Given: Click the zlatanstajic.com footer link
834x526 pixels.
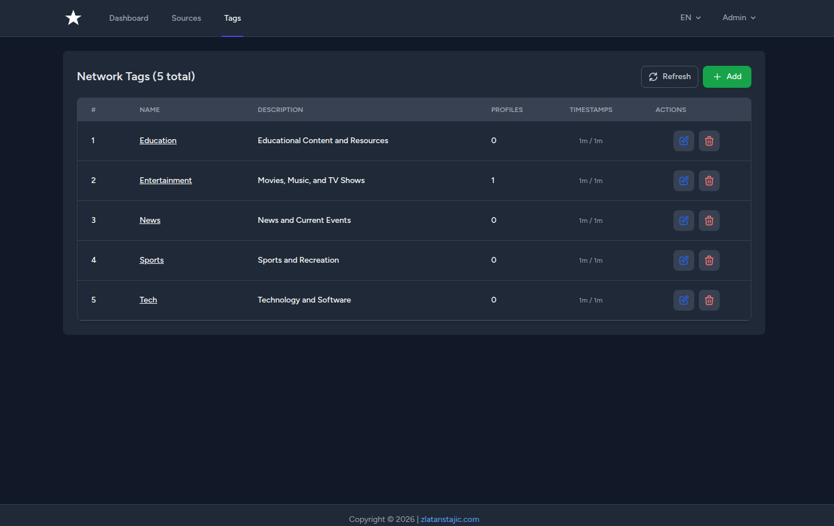Looking at the screenshot, I should click(x=450, y=519).
